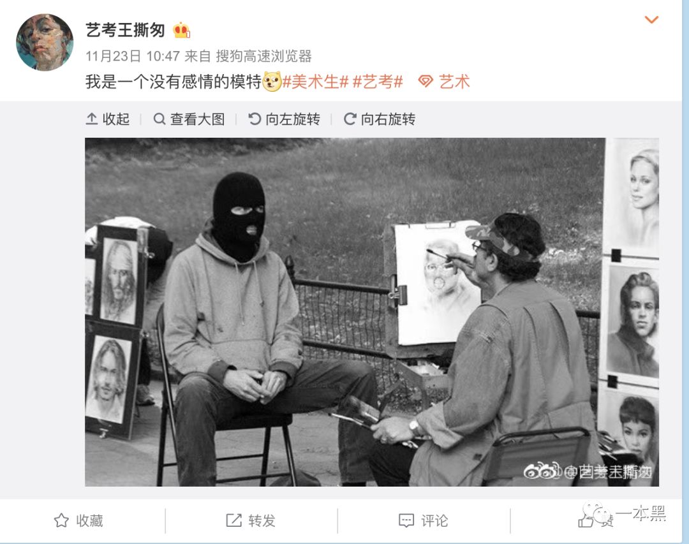Open the post options chevron dropdown
Viewport: 689px width, 544px height.
pyautogui.click(x=651, y=19)
